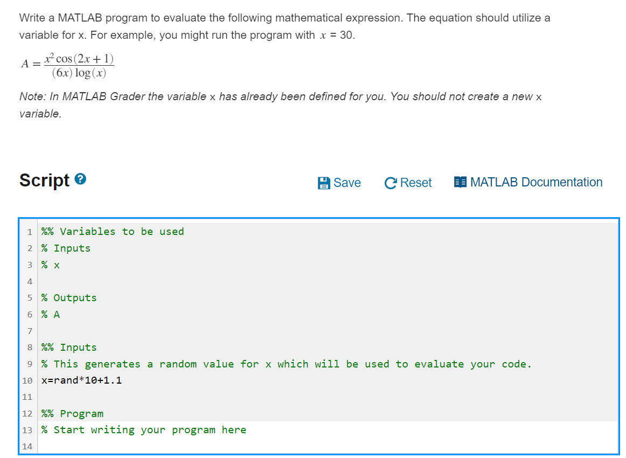Open the MATLAB Documentation link
626x458 pixels.
point(537,182)
